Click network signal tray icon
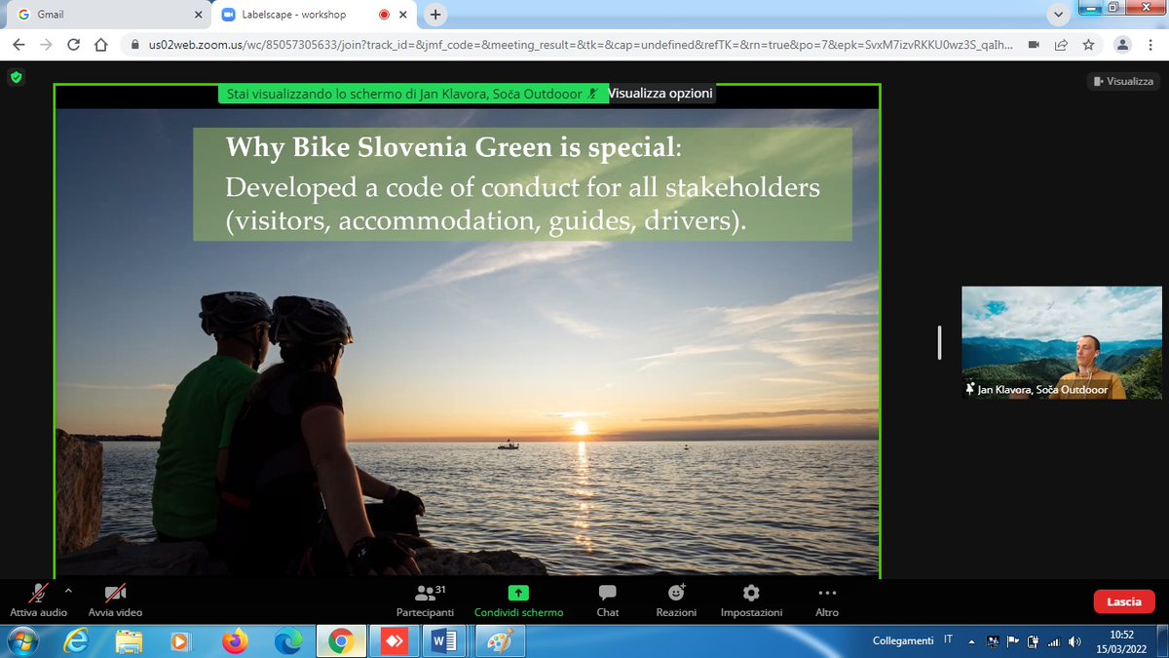This screenshot has height=658, width=1169. [x=1053, y=641]
